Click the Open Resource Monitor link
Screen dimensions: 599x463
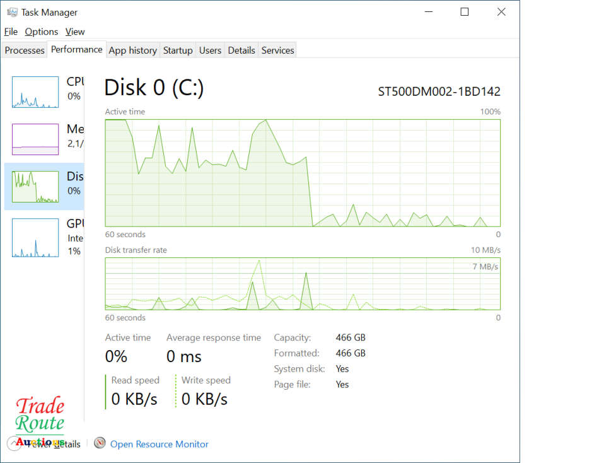(x=159, y=444)
